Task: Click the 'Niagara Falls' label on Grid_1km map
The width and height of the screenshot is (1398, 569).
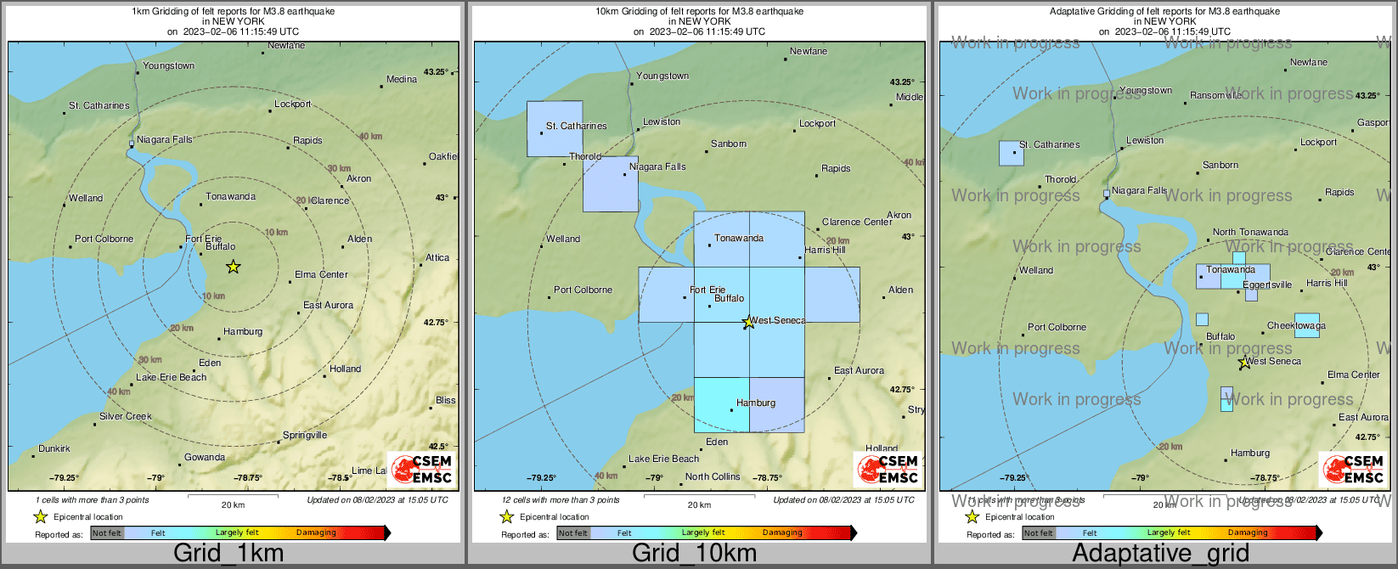Action: tap(164, 139)
